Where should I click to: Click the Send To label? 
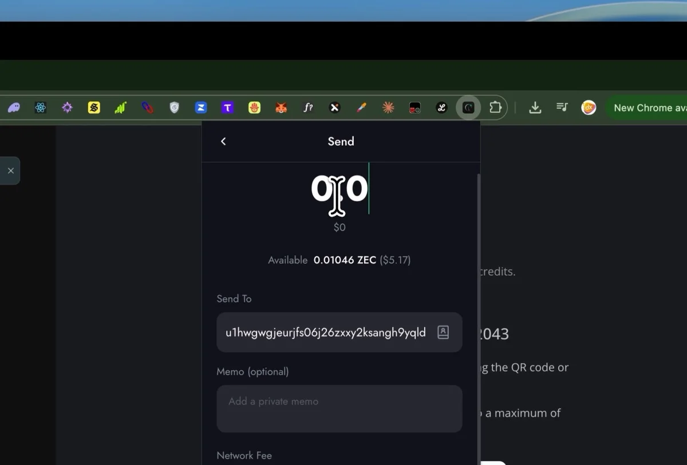click(x=234, y=299)
